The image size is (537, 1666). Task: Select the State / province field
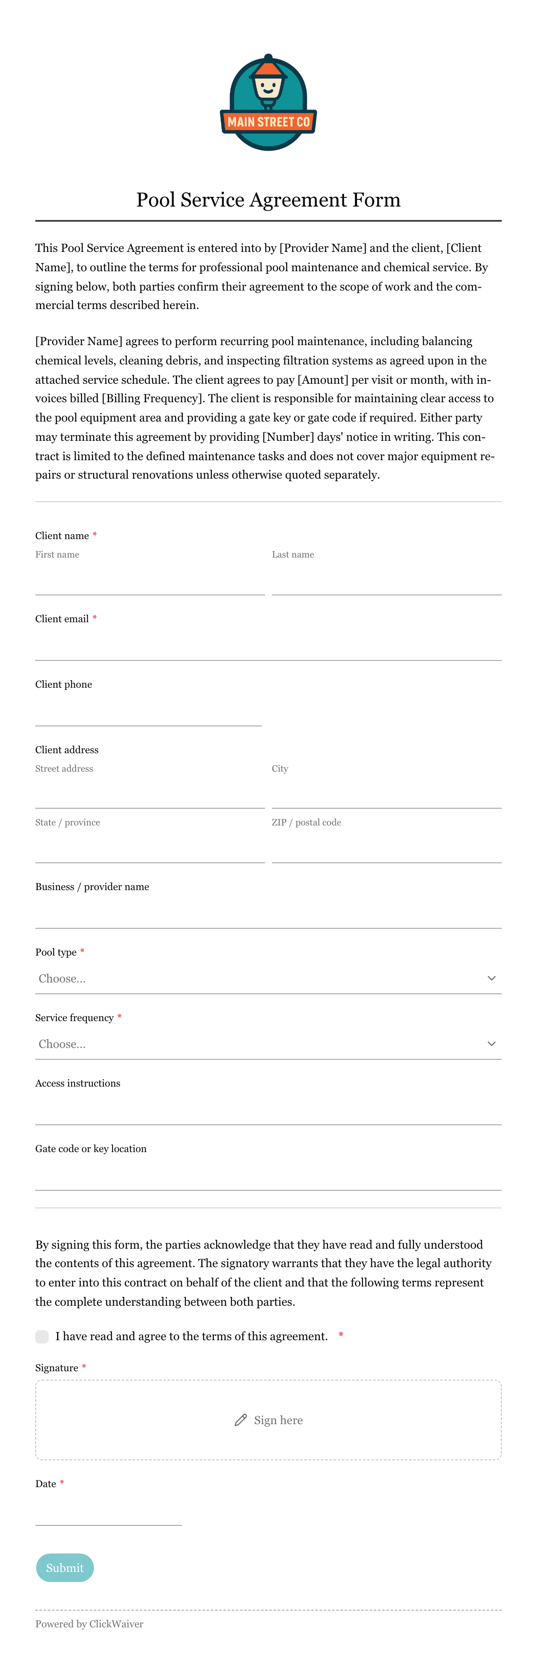[150, 848]
